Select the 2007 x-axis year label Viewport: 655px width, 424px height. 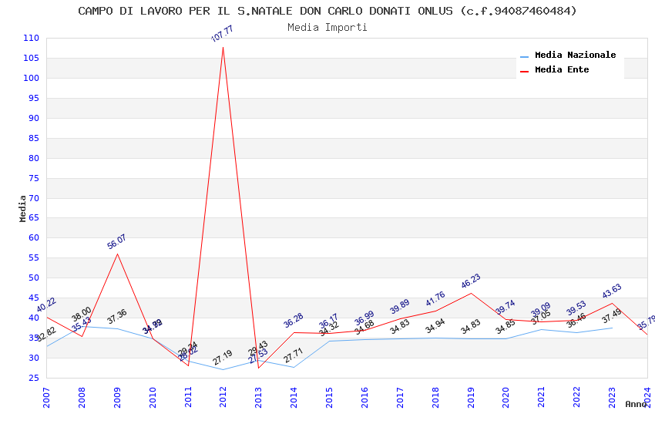(x=46, y=397)
